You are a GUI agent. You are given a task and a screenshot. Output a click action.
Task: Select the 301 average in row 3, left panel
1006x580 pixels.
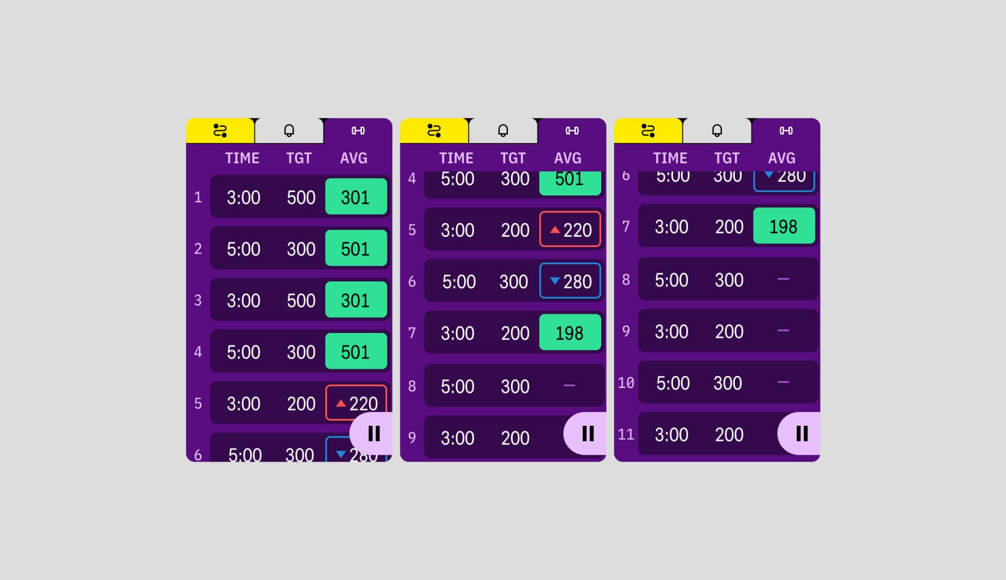pos(356,300)
